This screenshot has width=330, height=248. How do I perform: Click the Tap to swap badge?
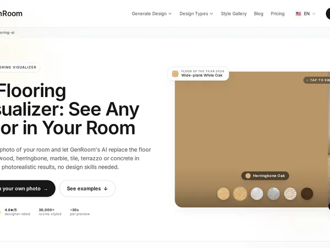(317, 80)
